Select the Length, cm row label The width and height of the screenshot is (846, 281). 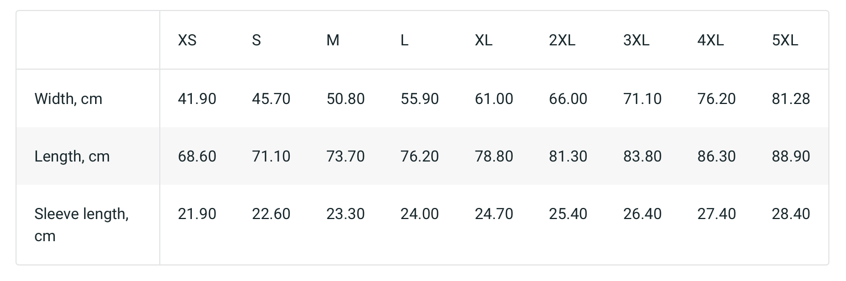(72, 157)
